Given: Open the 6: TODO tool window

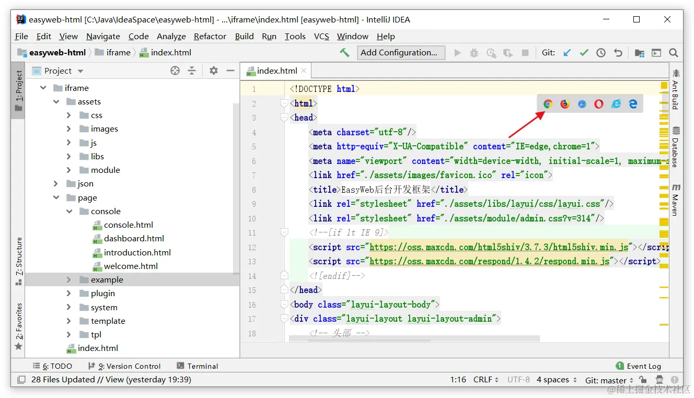Looking at the screenshot, I should [x=52, y=366].
